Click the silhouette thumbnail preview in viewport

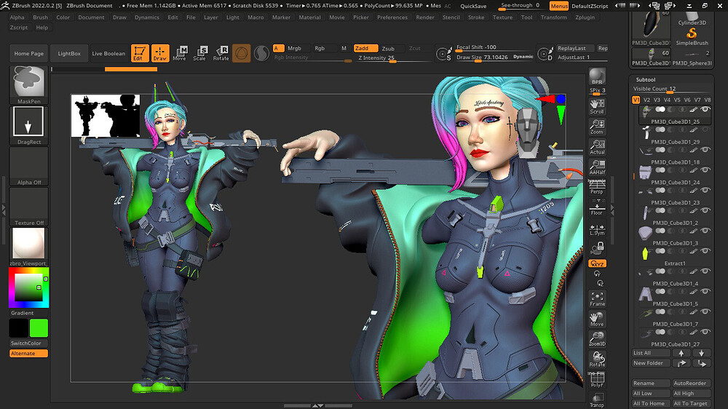pyautogui.click(x=106, y=116)
